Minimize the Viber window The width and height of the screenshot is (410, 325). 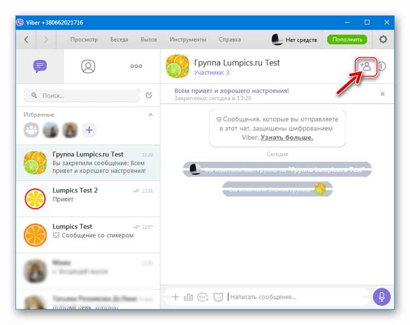click(x=347, y=22)
